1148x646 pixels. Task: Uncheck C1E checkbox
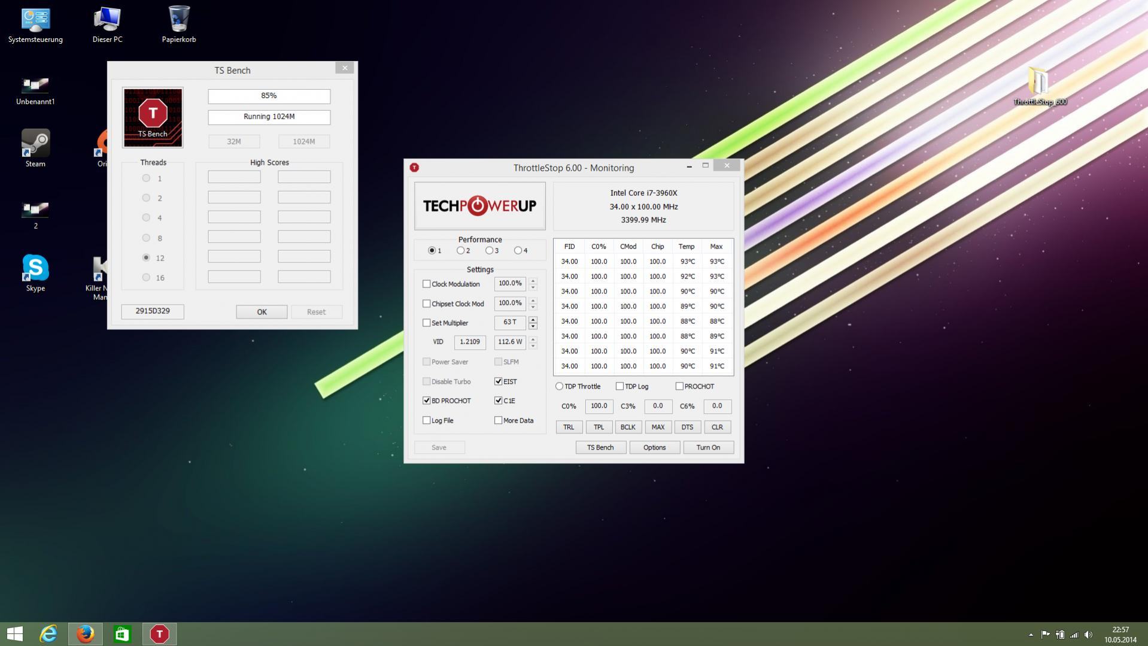click(x=499, y=401)
